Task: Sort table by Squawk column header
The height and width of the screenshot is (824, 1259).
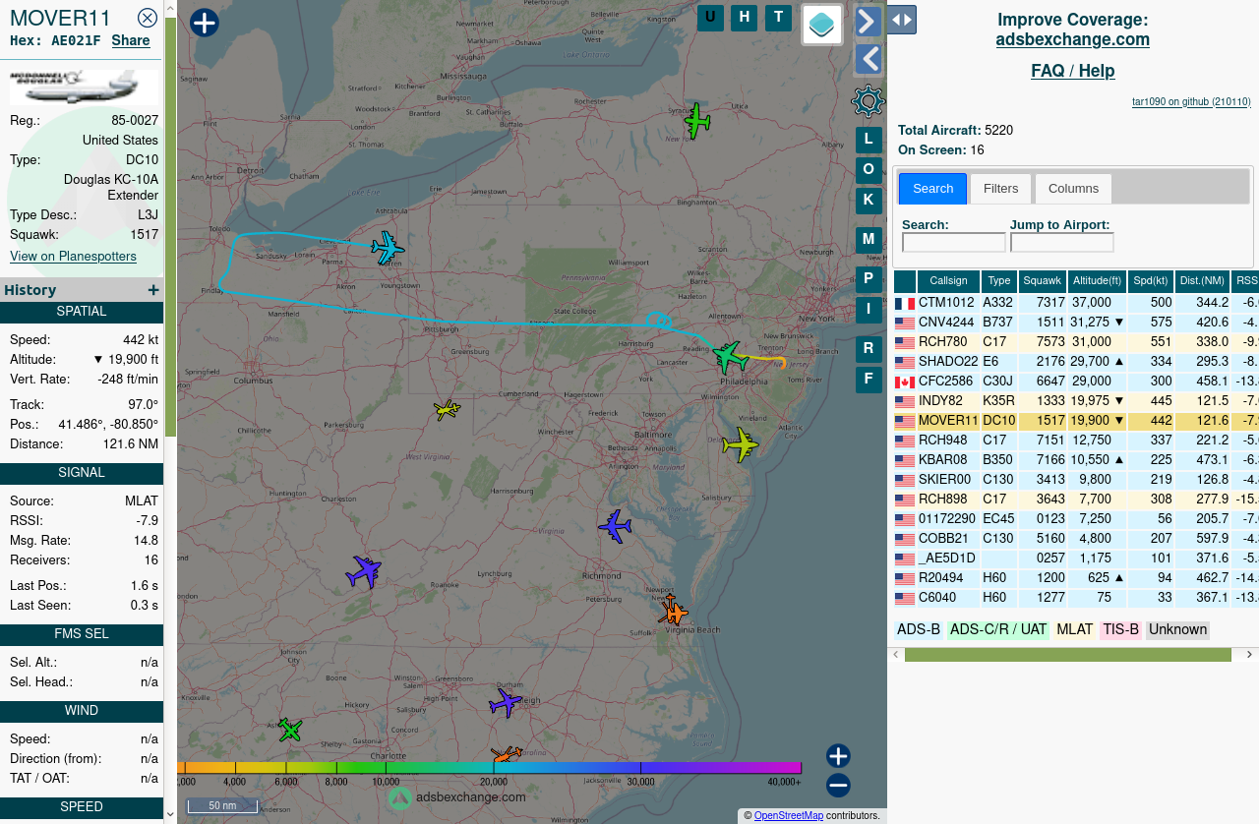Action: click(1043, 281)
